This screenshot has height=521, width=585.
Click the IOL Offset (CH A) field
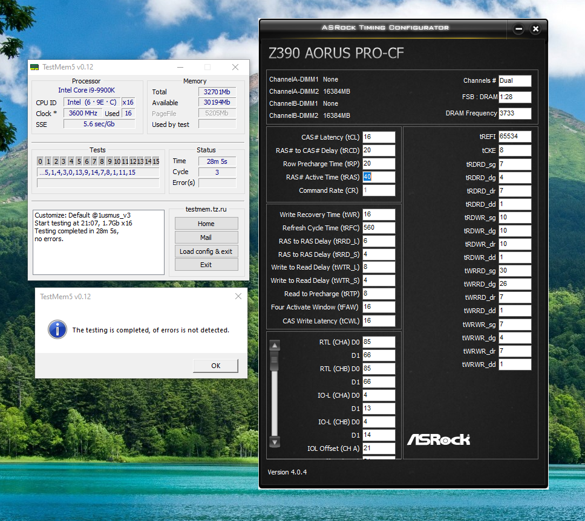coord(379,448)
